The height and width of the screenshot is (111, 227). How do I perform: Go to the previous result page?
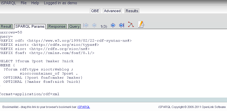94,25
